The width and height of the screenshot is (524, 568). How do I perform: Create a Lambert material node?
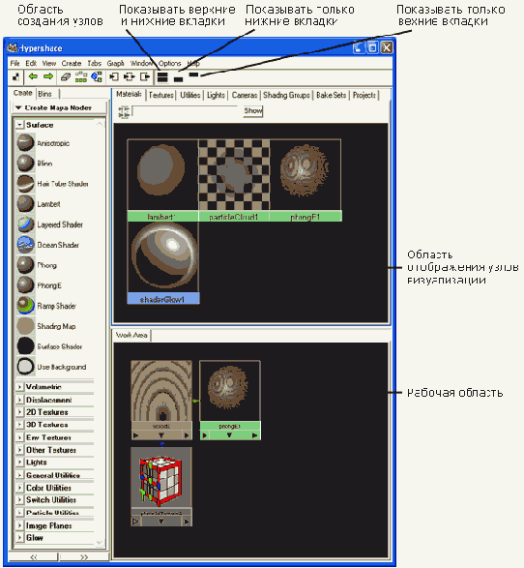point(39,204)
